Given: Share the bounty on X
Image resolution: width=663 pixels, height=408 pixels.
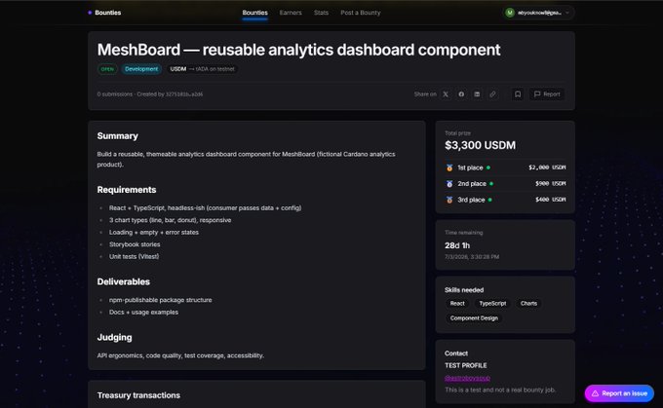Looking at the screenshot, I should [x=446, y=94].
